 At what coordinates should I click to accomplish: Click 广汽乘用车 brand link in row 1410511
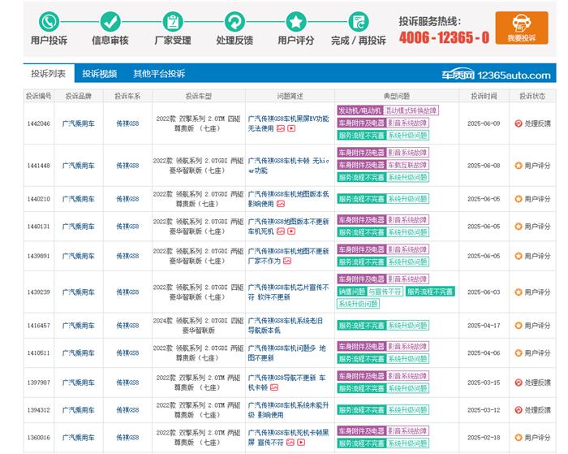tap(78, 353)
